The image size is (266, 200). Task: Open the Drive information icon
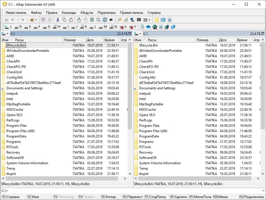point(132,20)
